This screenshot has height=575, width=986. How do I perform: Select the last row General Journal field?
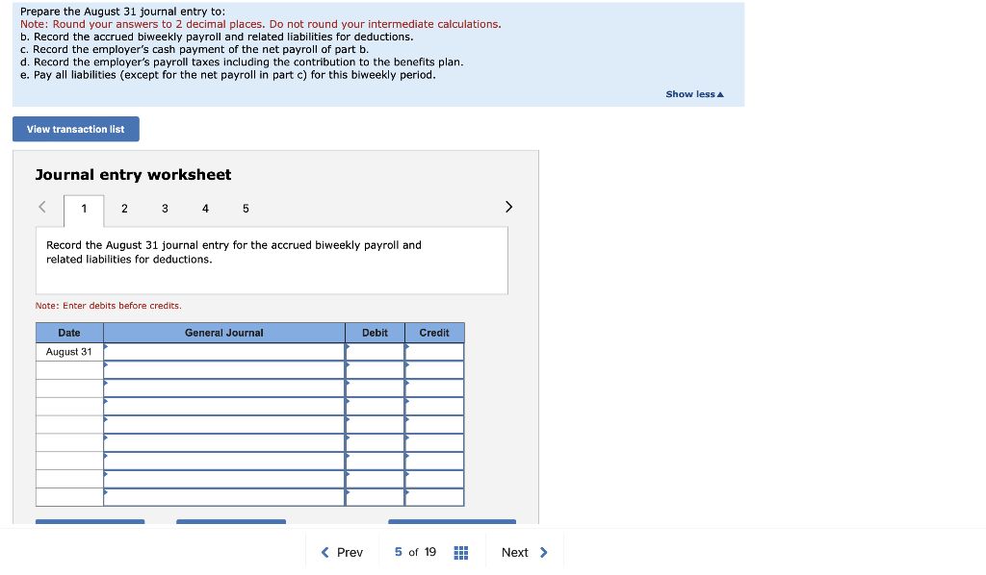pyautogui.click(x=224, y=497)
